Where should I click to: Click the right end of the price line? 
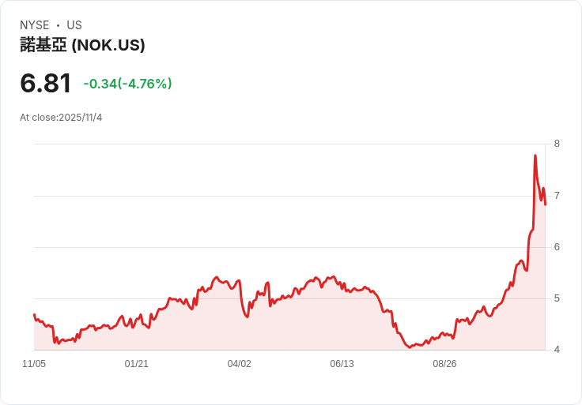pyautogui.click(x=546, y=204)
